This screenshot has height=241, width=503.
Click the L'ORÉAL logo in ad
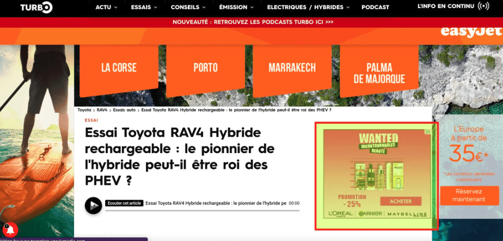[x=340, y=214]
